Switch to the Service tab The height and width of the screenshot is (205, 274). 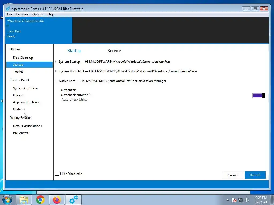pos(114,50)
